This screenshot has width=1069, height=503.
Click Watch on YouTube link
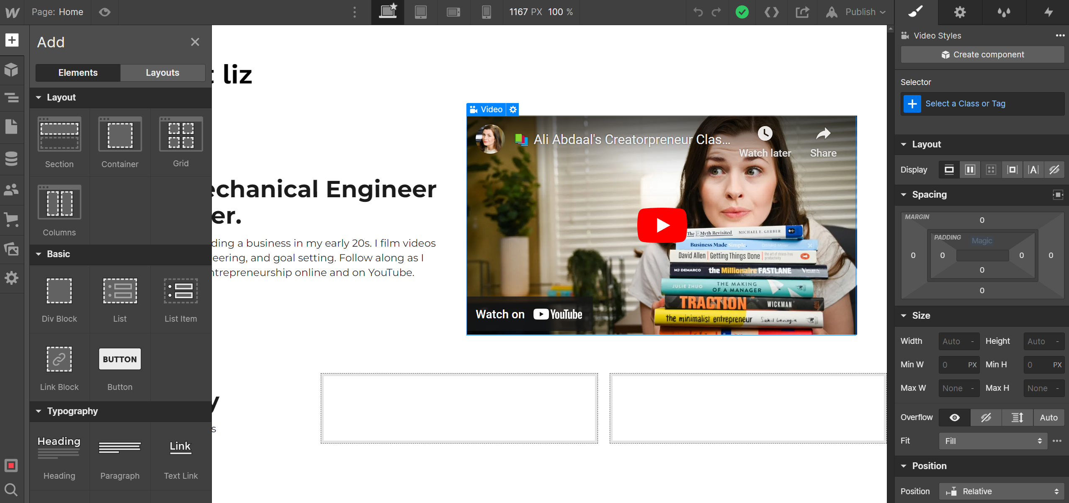click(x=529, y=315)
